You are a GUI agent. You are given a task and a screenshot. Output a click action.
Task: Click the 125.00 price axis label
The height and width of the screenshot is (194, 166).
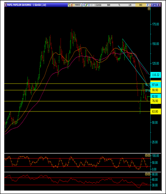[155, 63]
